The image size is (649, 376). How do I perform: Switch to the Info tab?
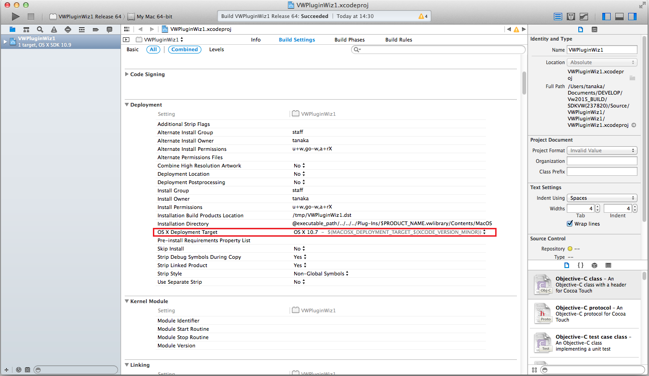tap(256, 40)
